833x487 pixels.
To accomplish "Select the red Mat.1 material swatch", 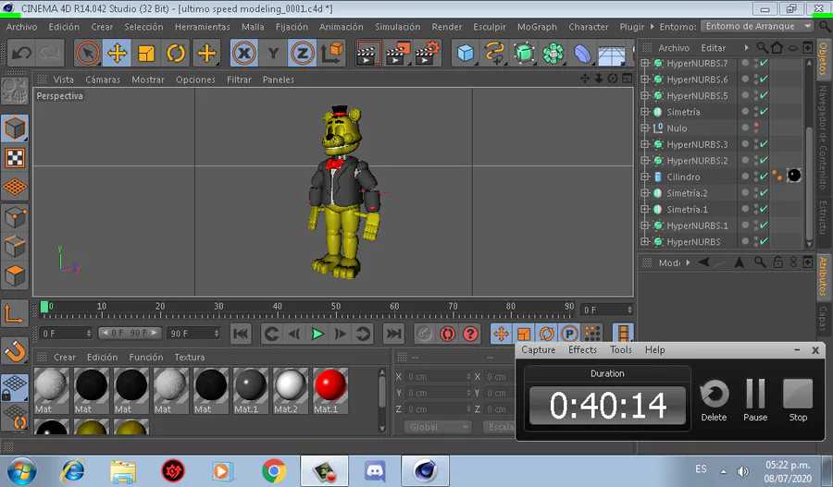I will coord(330,391).
